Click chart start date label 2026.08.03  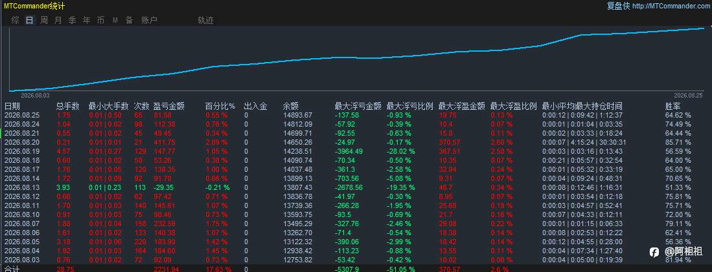click(35, 96)
